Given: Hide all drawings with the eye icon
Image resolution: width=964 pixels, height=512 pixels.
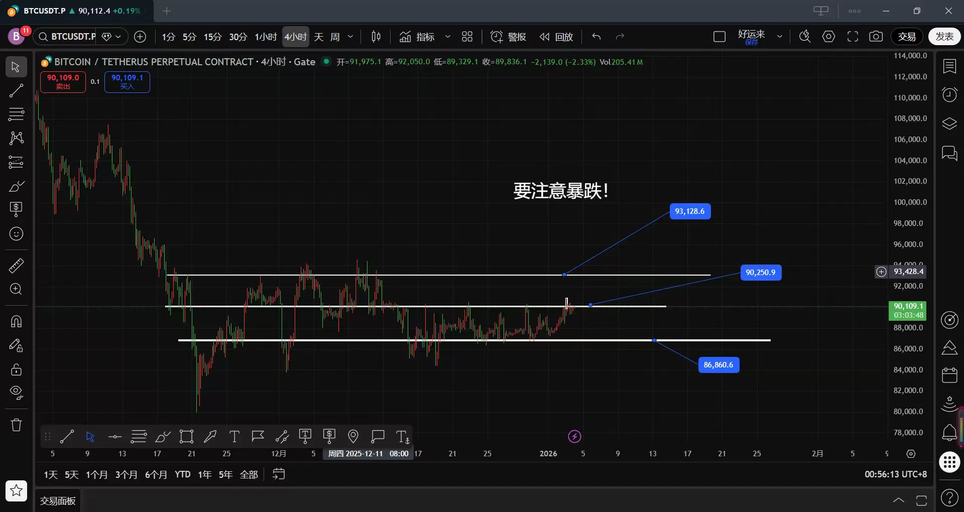Looking at the screenshot, I should pos(16,393).
